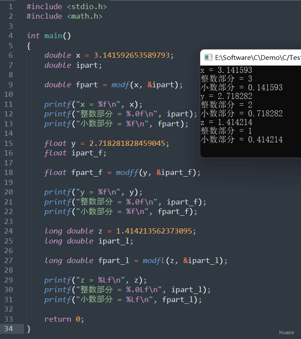301x339 pixels.
Task: Click console output '小数部分 = 0.718282'
Action: (241, 113)
